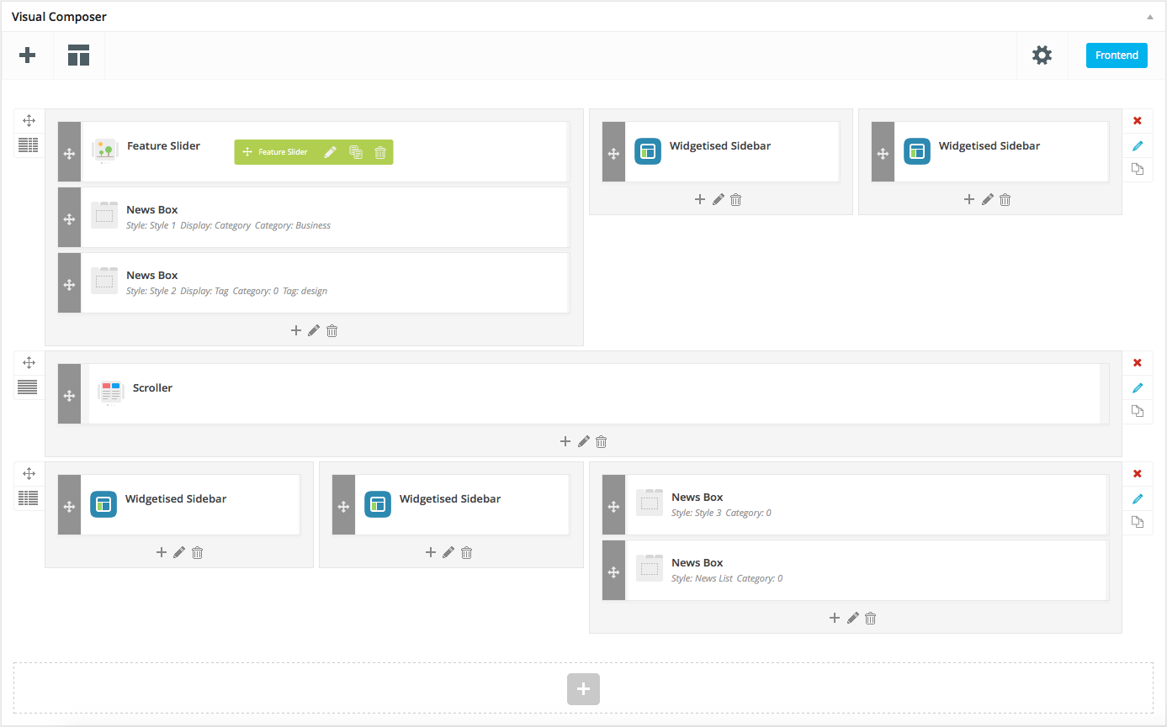1167x727 pixels.
Task: Delete the first row with red X
Action: pos(1138,121)
